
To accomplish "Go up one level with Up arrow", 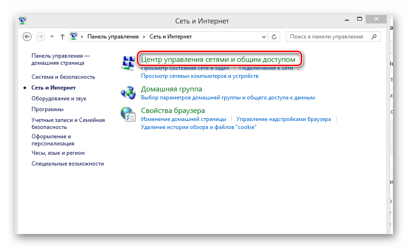I will (x=63, y=37).
